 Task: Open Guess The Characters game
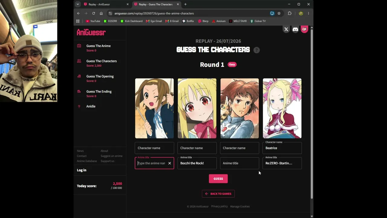[x=102, y=61]
